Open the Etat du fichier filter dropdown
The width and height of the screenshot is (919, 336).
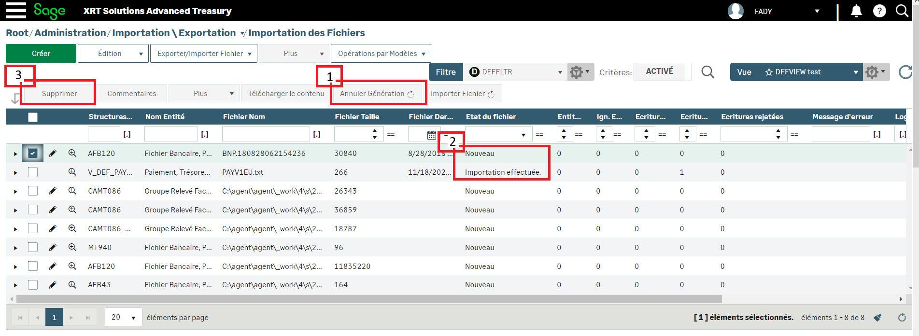pos(523,135)
